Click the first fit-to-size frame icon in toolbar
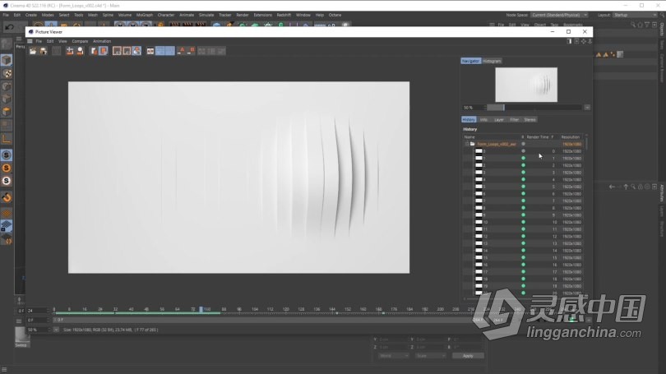 coord(117,51)
